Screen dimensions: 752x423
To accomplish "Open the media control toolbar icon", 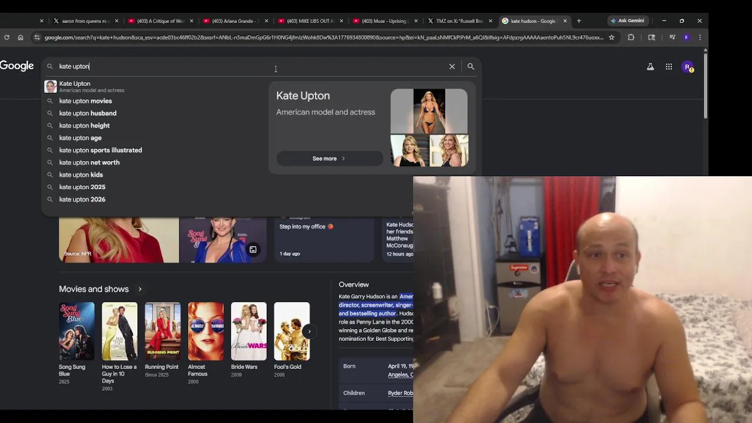I will [672, 37].
